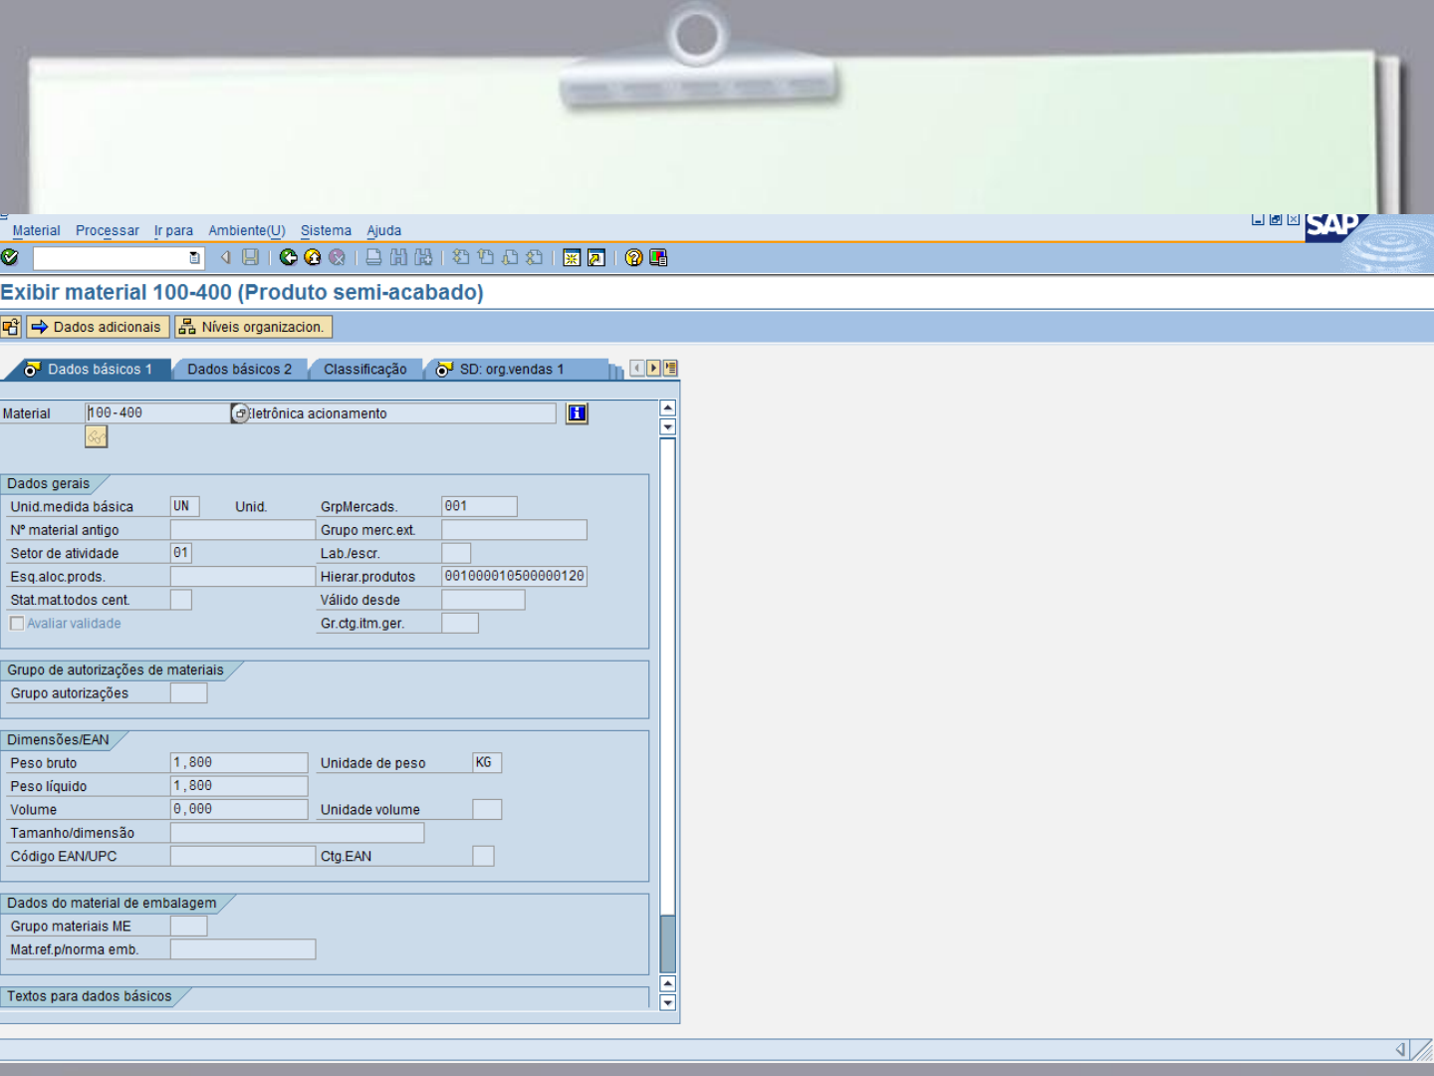Switch to the Classificação tab
This screenshot has height=1076, width=1434.
pyautogui.click(x=365, y=369)
